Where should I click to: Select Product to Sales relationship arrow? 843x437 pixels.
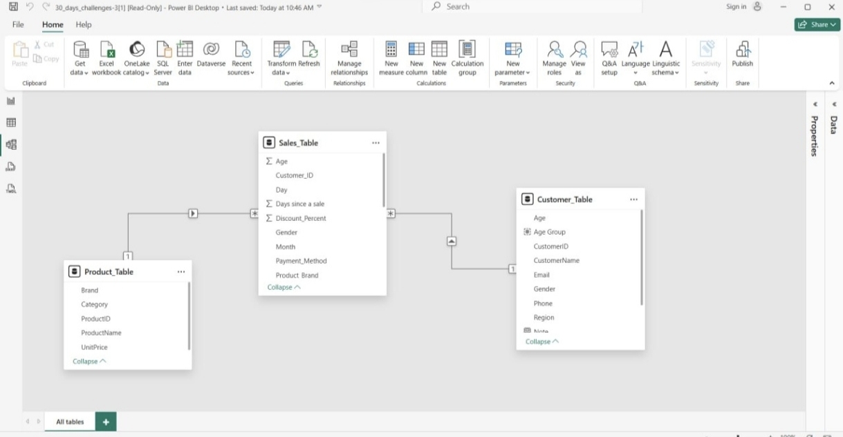193,214
